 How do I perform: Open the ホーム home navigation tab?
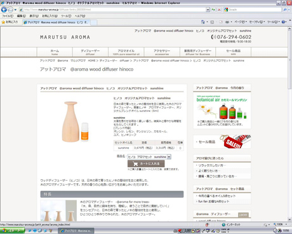point(55,52)
